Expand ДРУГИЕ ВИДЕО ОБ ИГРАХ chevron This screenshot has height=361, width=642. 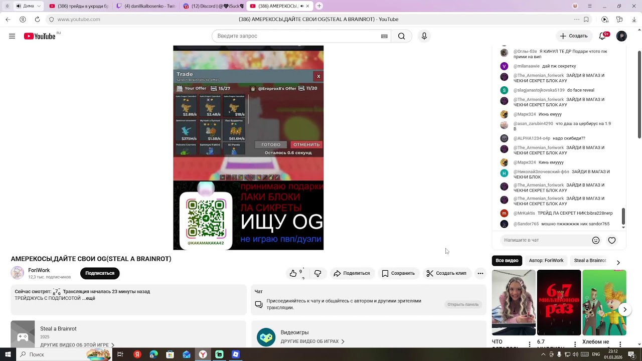pyautogui.click(x=343, y=341)
